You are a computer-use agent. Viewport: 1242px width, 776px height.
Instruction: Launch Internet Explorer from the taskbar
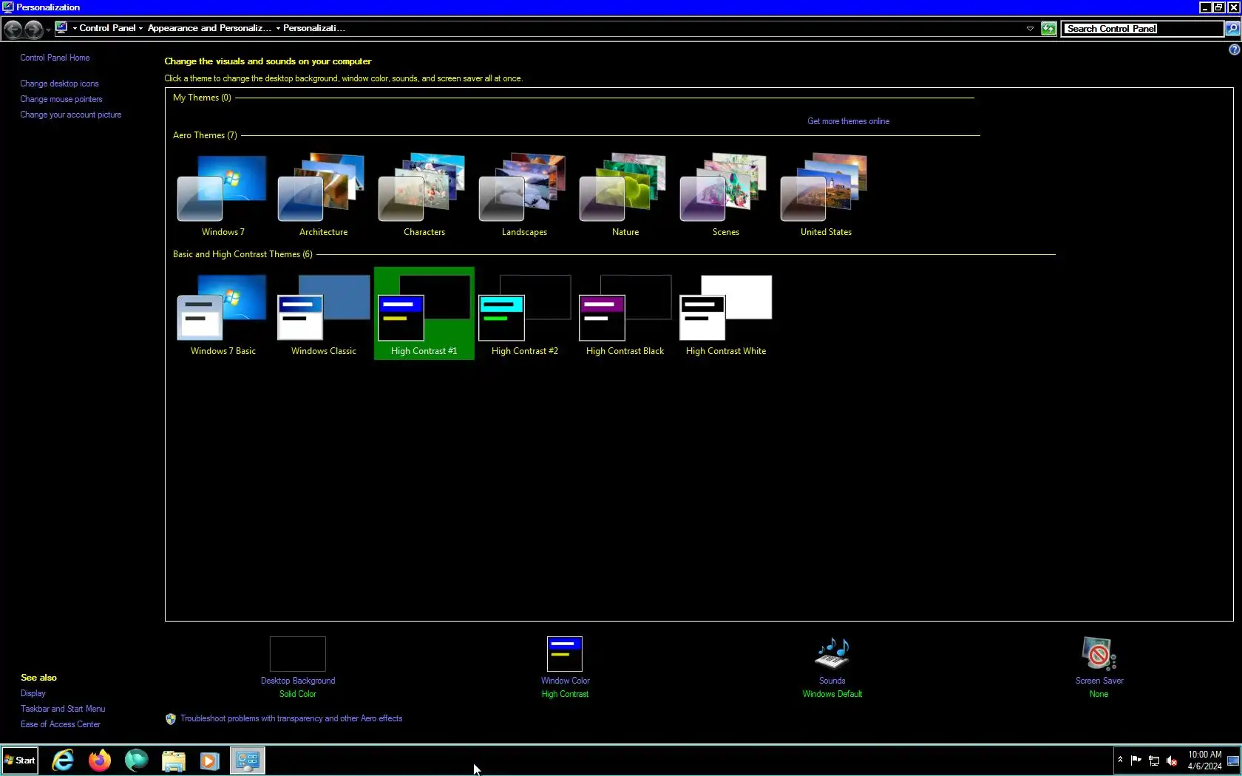[x=63, y=760]
